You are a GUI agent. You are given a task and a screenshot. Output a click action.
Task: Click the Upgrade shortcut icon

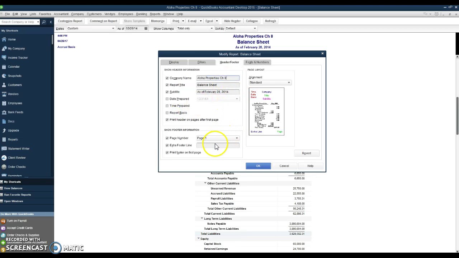click(4, 130)
